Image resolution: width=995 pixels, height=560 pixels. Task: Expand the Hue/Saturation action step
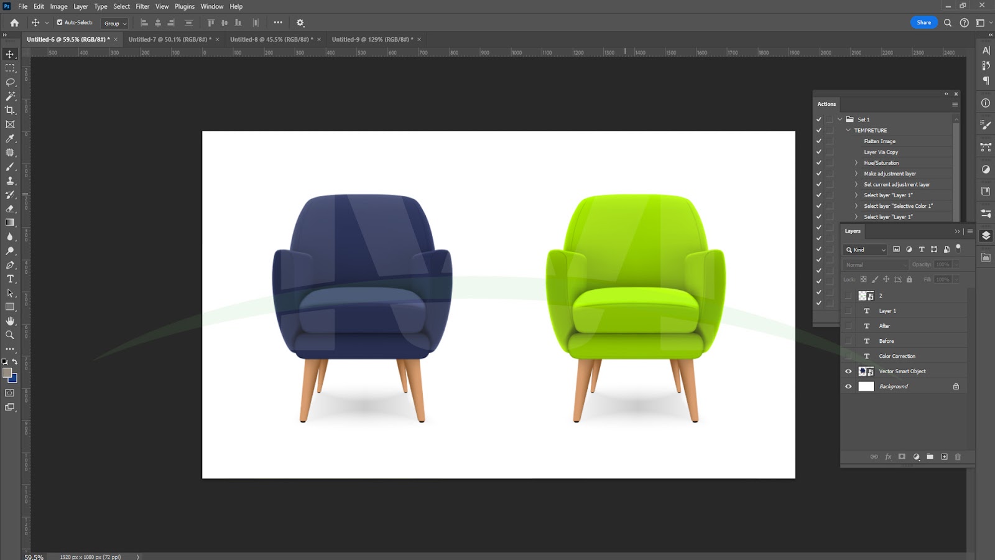click(x=856, y=163)
